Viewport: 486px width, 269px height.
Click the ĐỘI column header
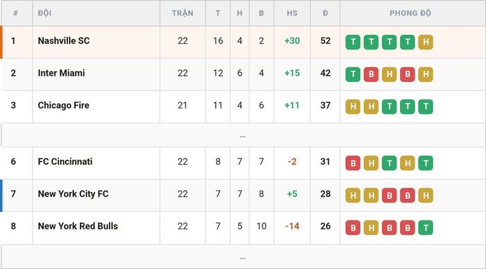44,13
